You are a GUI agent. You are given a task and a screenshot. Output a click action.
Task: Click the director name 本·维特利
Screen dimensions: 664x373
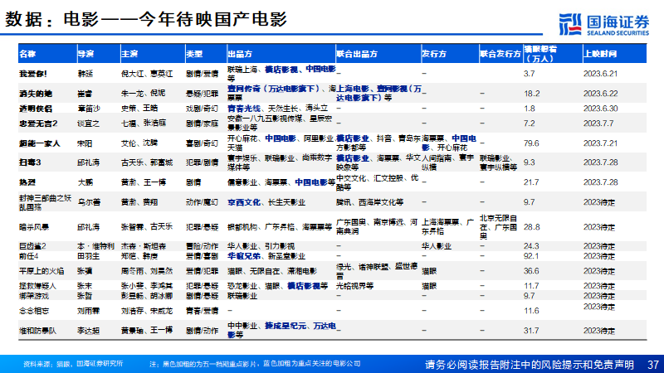tap(95, 246)
